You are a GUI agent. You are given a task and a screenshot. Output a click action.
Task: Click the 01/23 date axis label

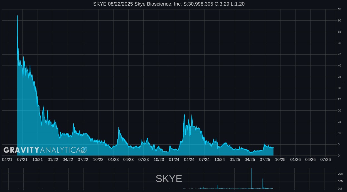tap(114, 159)
